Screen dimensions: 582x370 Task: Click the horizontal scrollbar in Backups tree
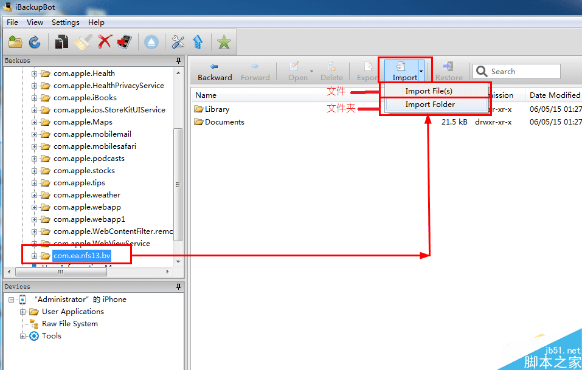pyautogui.click(x=61, y=272)
